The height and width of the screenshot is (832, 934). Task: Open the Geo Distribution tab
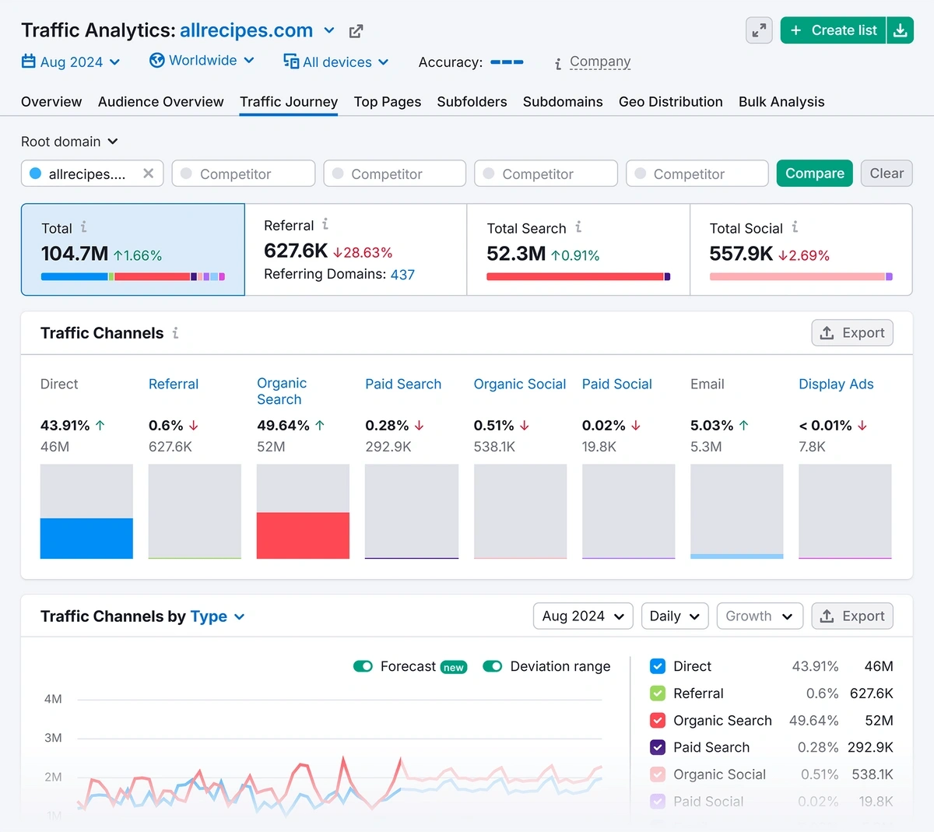(671, 102)
